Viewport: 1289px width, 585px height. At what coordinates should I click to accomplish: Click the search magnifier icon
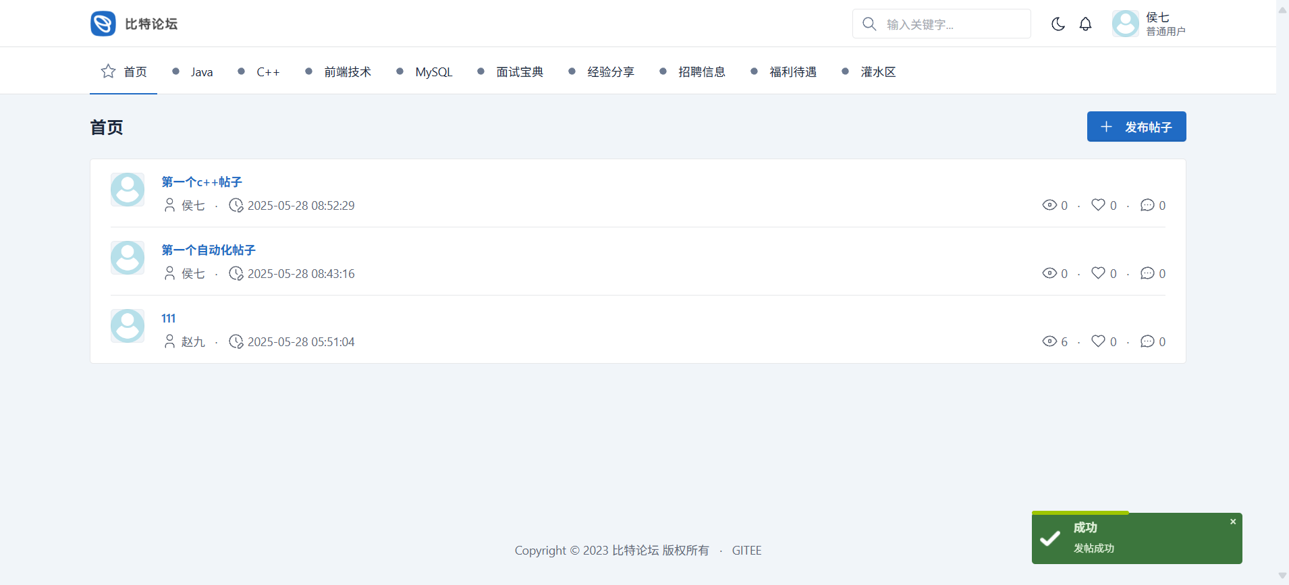click(x=869, y=24)
